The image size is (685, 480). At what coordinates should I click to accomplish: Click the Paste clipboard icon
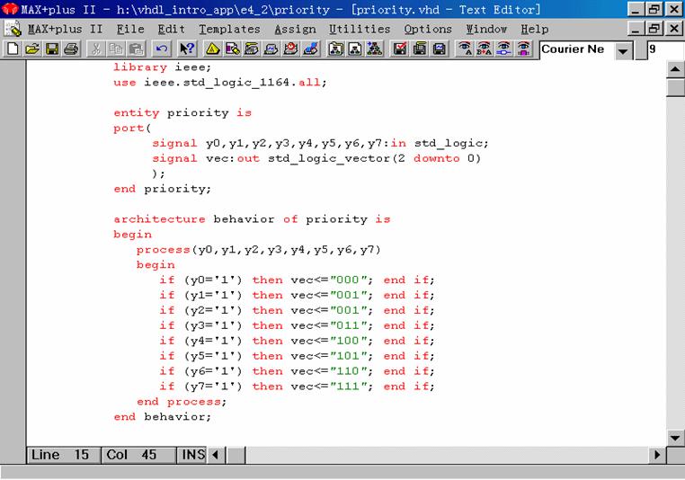(x=137, y=49)
